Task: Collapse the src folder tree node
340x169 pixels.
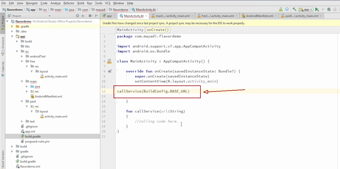Action: pos(17,52)
